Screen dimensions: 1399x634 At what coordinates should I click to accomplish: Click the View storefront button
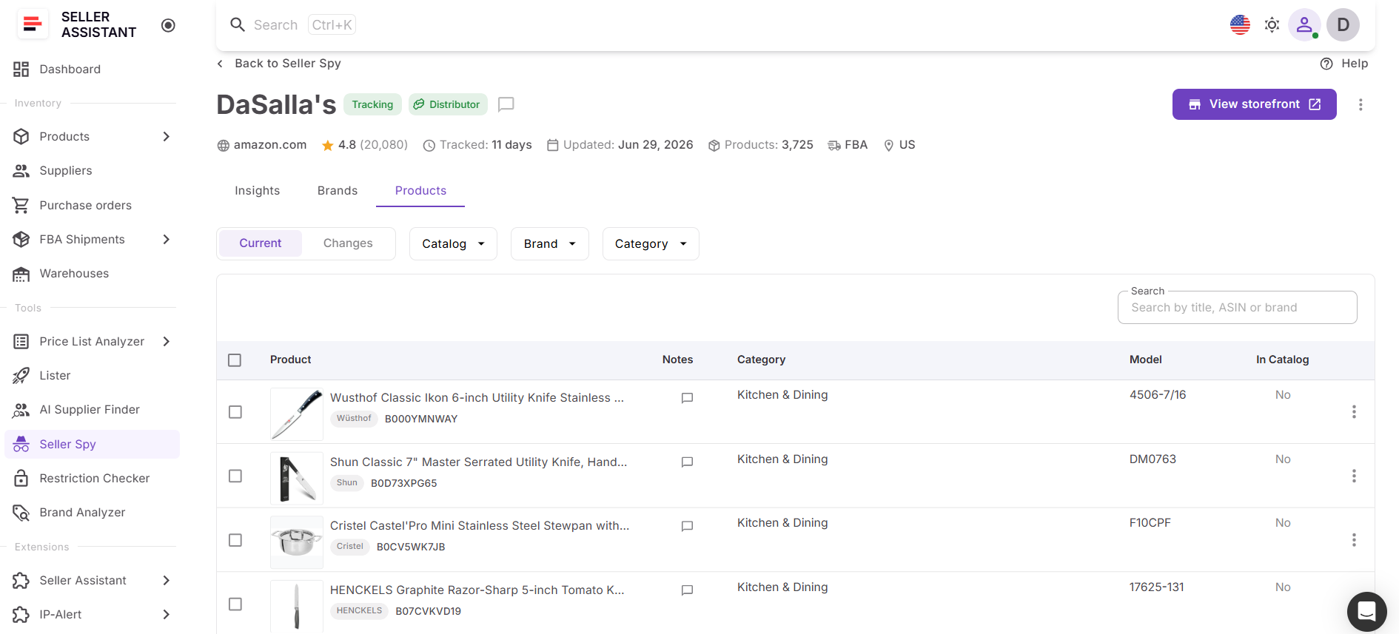pyautogui.click(x=1254, y=104)
